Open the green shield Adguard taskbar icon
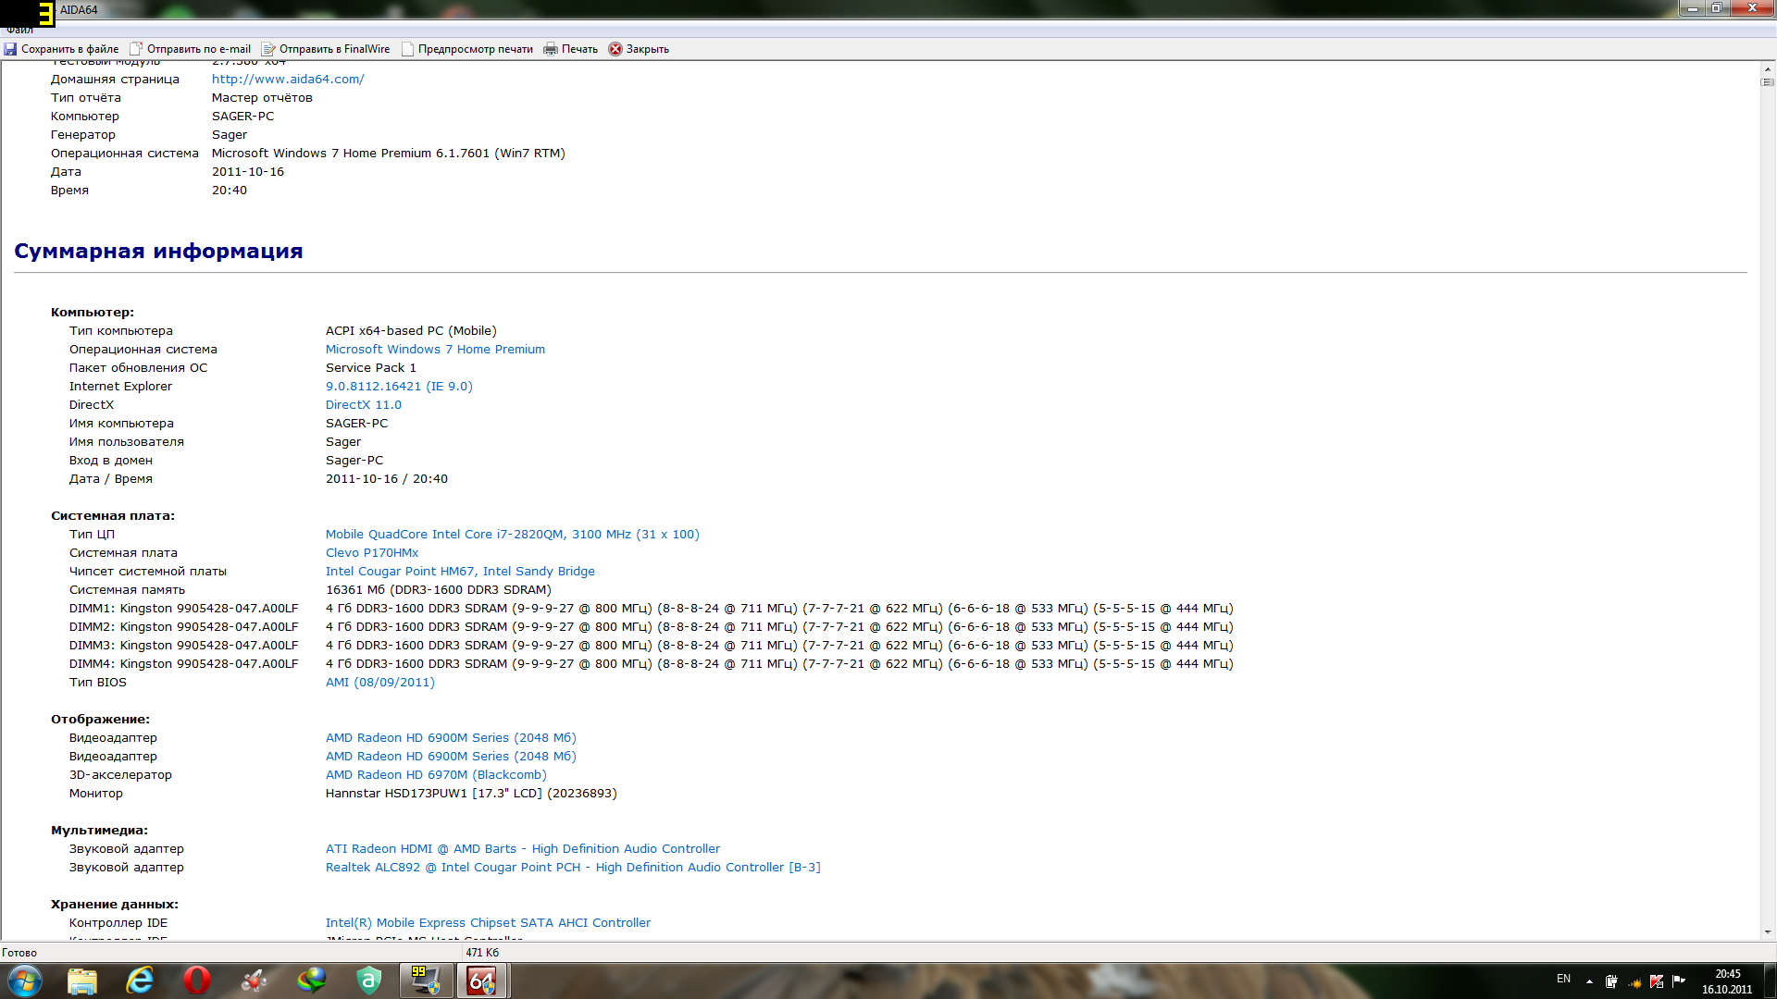 click(x=369, y=980)
